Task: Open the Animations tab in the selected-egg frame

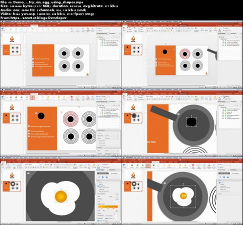Action: click(155, 162)
